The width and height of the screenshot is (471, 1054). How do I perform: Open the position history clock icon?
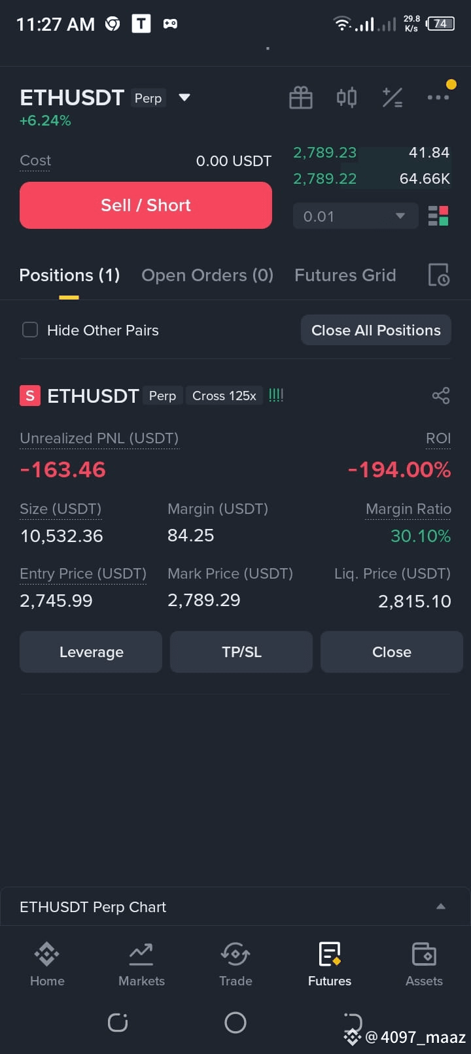tap(438, 275)
